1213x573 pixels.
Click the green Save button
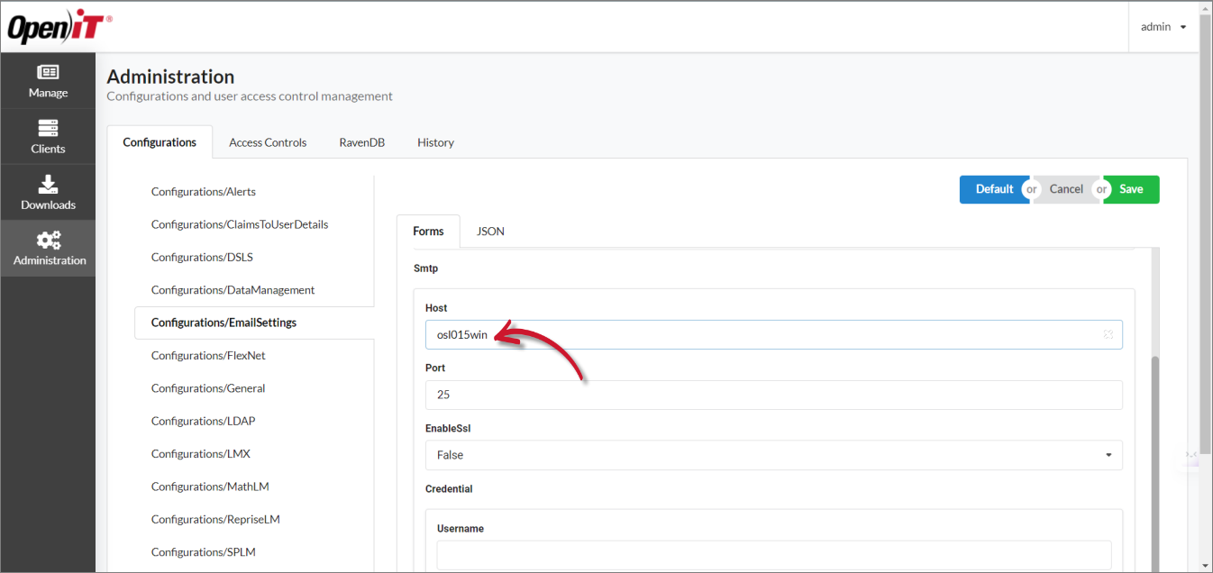pyautogui.click(x=1131, y=189)
